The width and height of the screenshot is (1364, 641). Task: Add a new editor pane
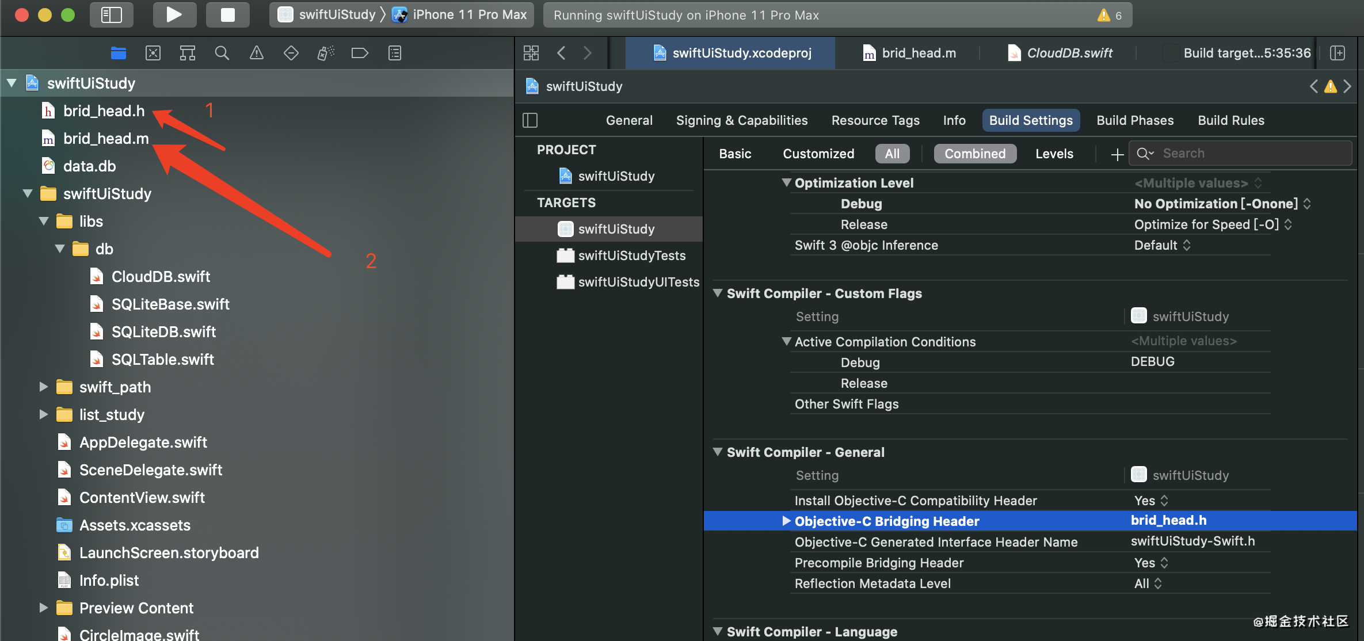coord(1338,53)
